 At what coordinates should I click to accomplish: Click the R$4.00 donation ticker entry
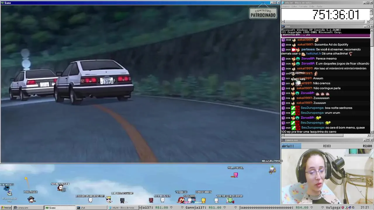pyautogui.click(x=302, y=208)
